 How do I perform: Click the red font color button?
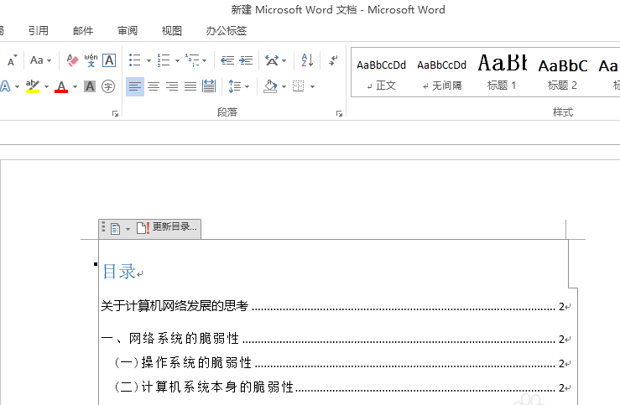(x=60, y=86)
